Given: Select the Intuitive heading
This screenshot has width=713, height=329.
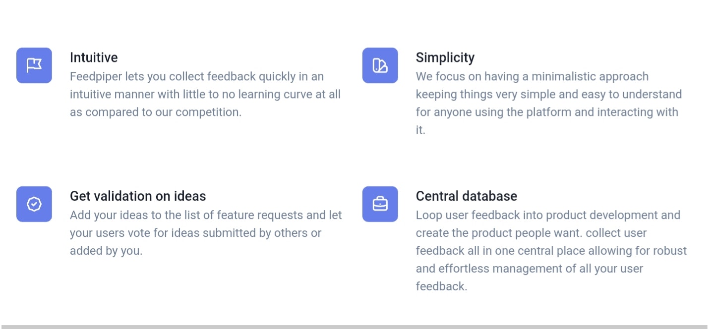Looking at the screenshot, I should 94,57.
